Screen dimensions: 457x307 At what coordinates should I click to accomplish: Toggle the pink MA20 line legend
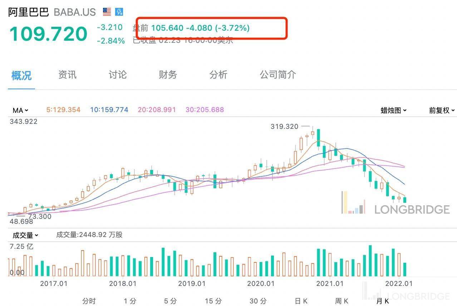coord(157,110)
